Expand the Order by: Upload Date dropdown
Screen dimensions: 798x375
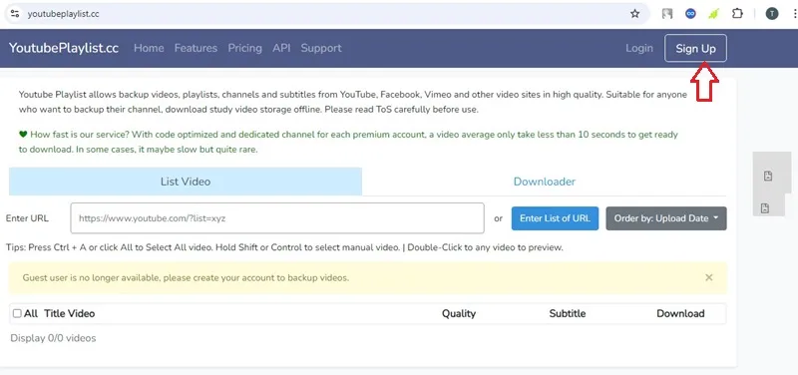click(666, 218)
